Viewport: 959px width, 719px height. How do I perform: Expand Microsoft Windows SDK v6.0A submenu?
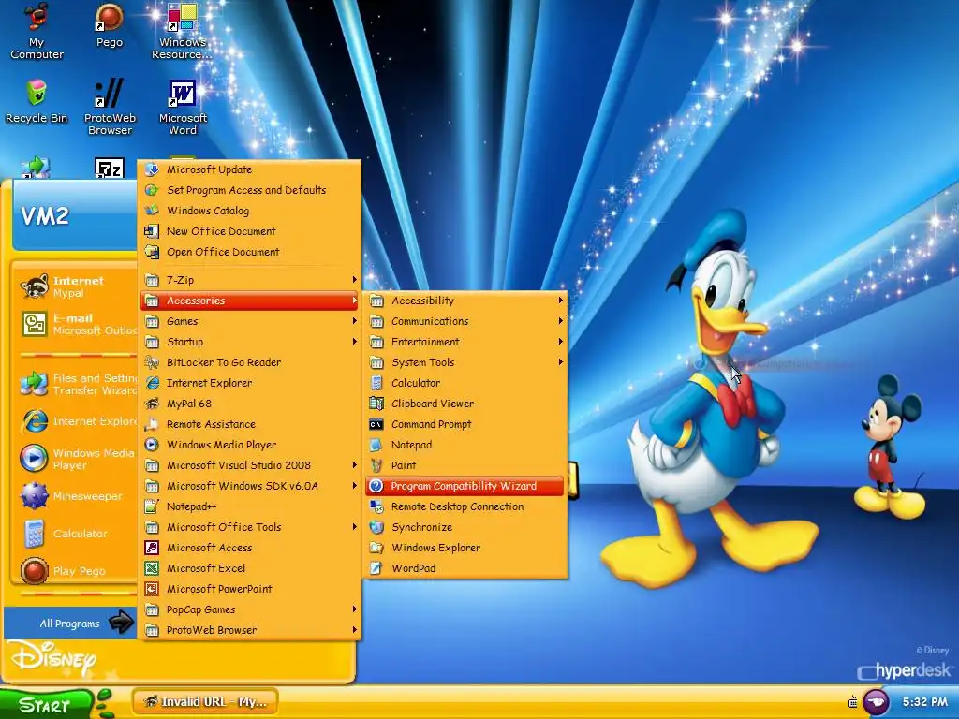[249, 486]
